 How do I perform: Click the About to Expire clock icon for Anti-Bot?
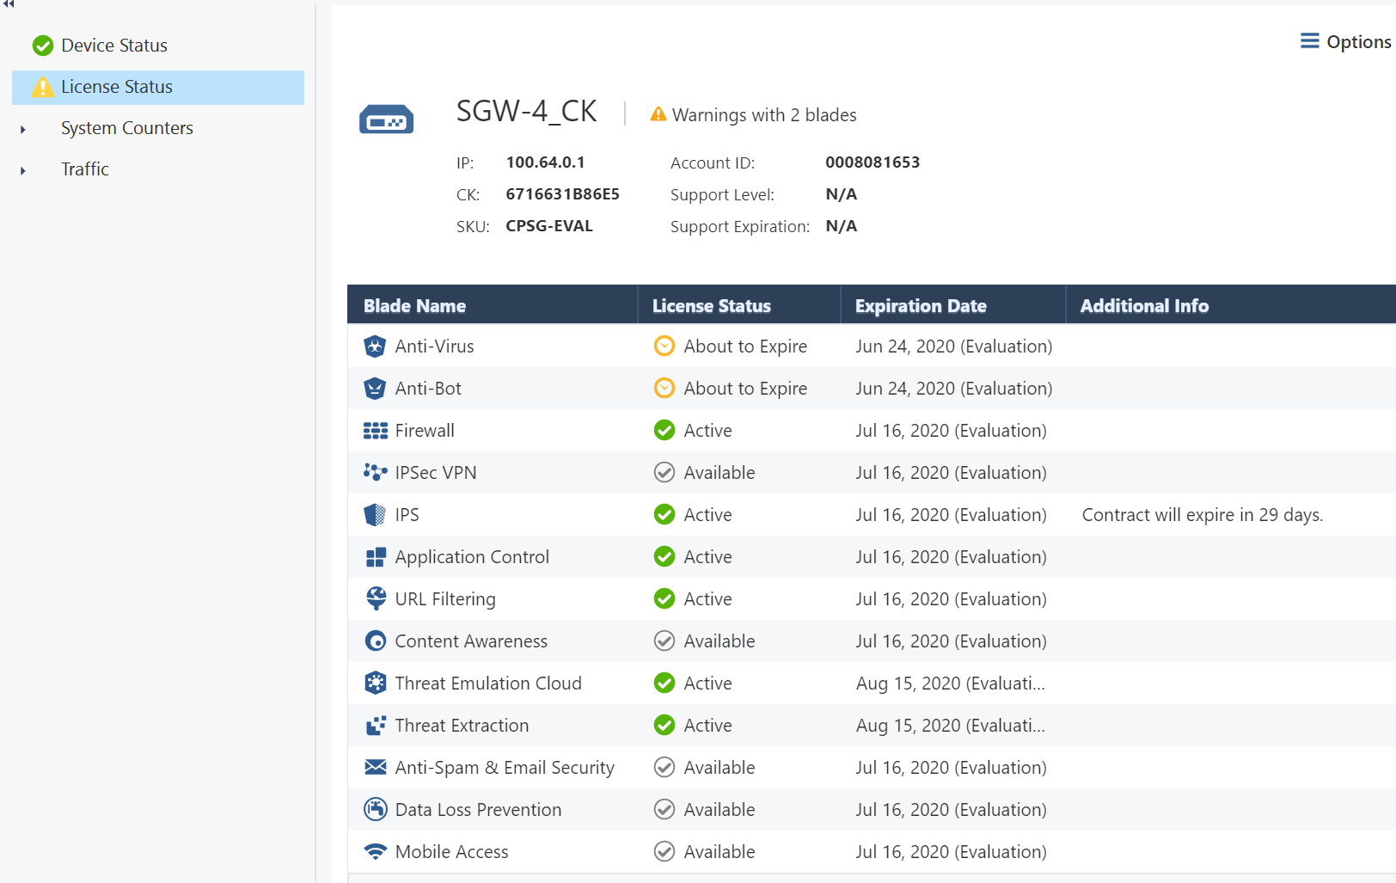[664, 388]
